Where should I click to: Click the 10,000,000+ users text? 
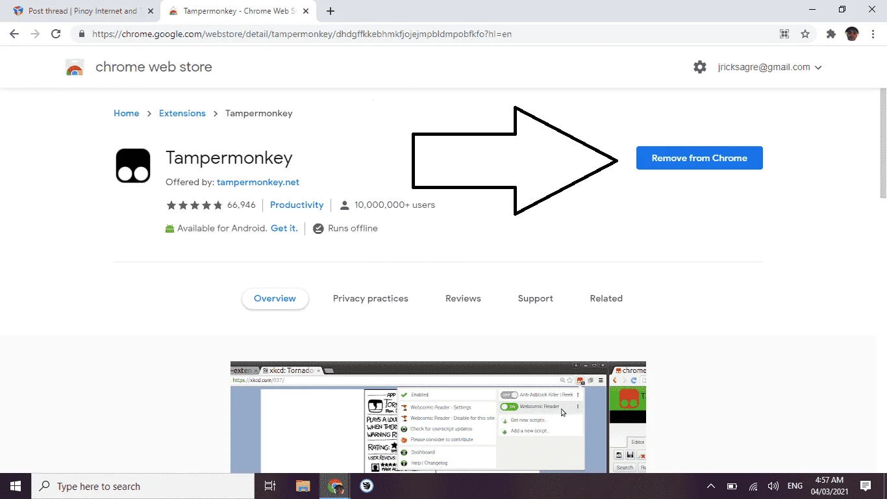(x=395, y=205)
